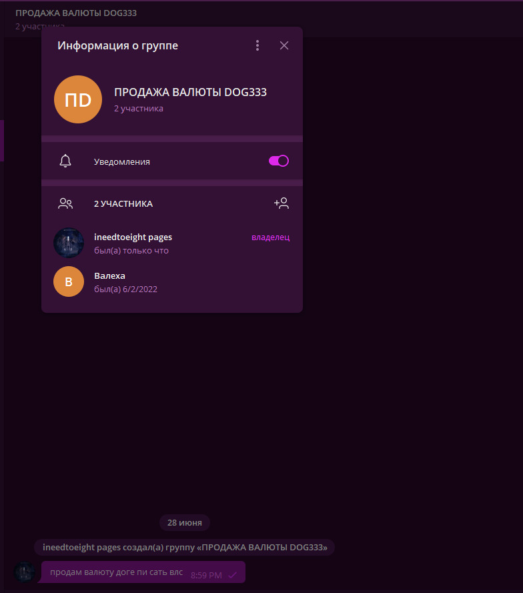Click the bell notifications icon
The height and width of the screenshot is (593, 523).
[65, 161]
